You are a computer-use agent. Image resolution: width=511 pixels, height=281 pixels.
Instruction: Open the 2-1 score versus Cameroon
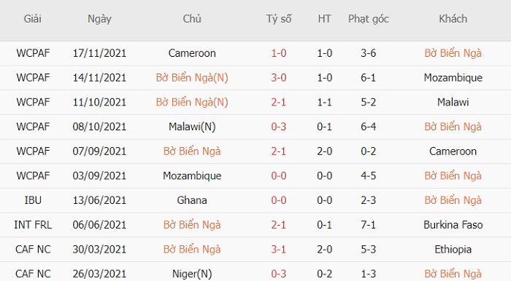[x=279, y=151]
